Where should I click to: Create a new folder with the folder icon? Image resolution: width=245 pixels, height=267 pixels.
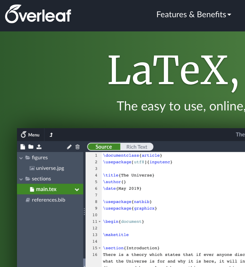[x=31, y=147]
